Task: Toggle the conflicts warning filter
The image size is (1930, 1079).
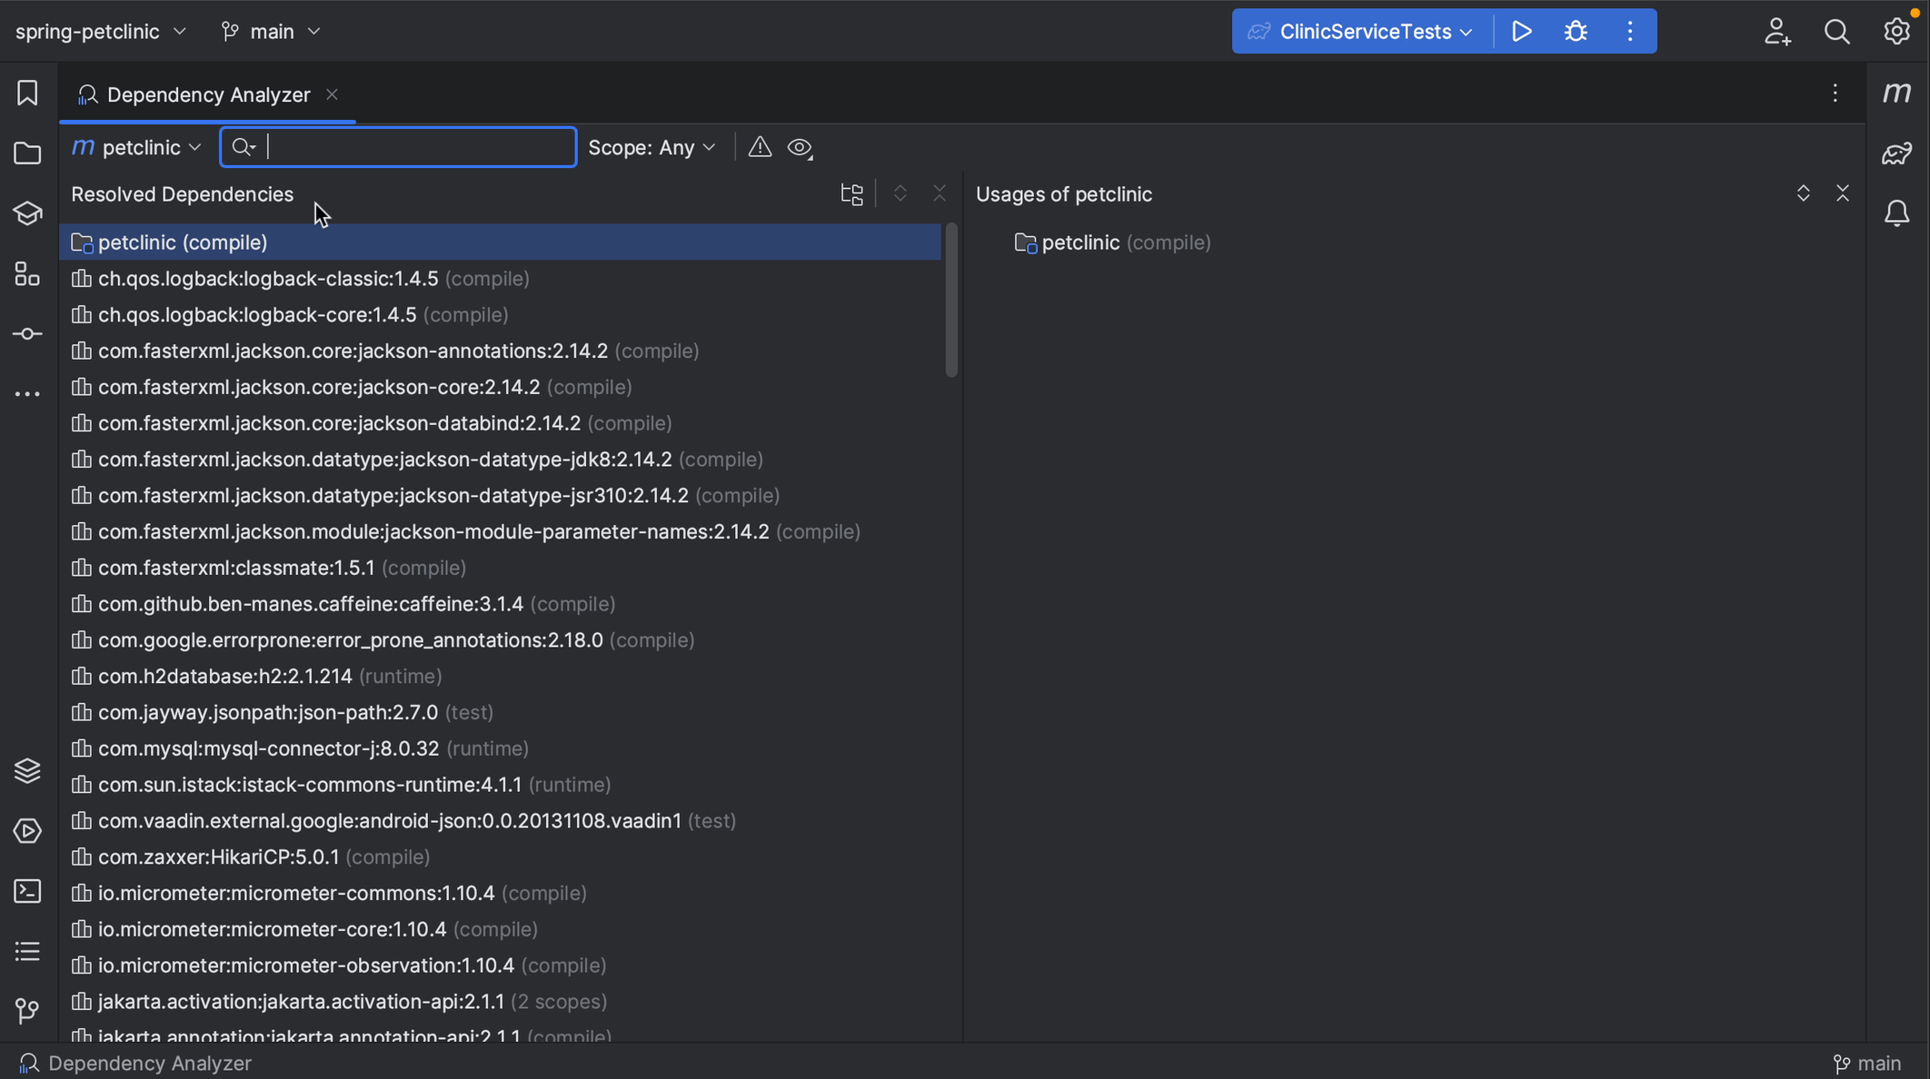Action: (x=759, y=146)
